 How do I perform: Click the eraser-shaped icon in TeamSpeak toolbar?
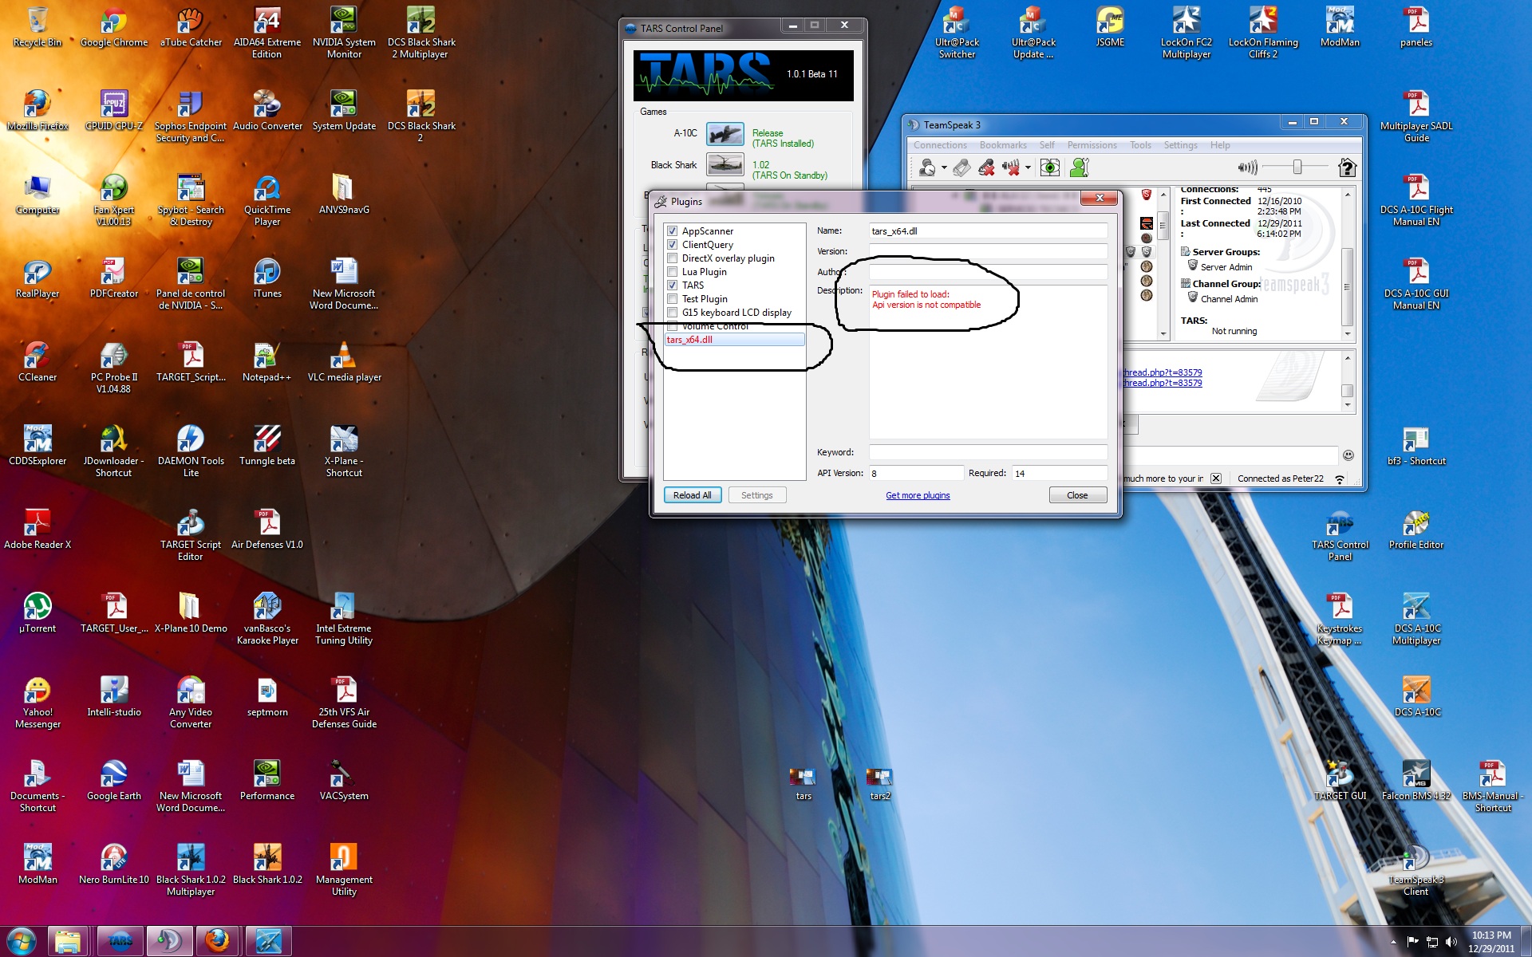[962, 167]
